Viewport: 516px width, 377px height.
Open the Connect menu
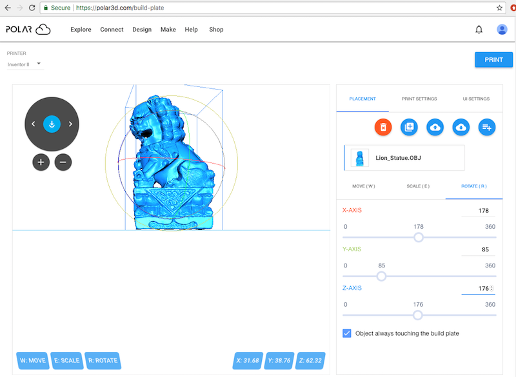112,30
